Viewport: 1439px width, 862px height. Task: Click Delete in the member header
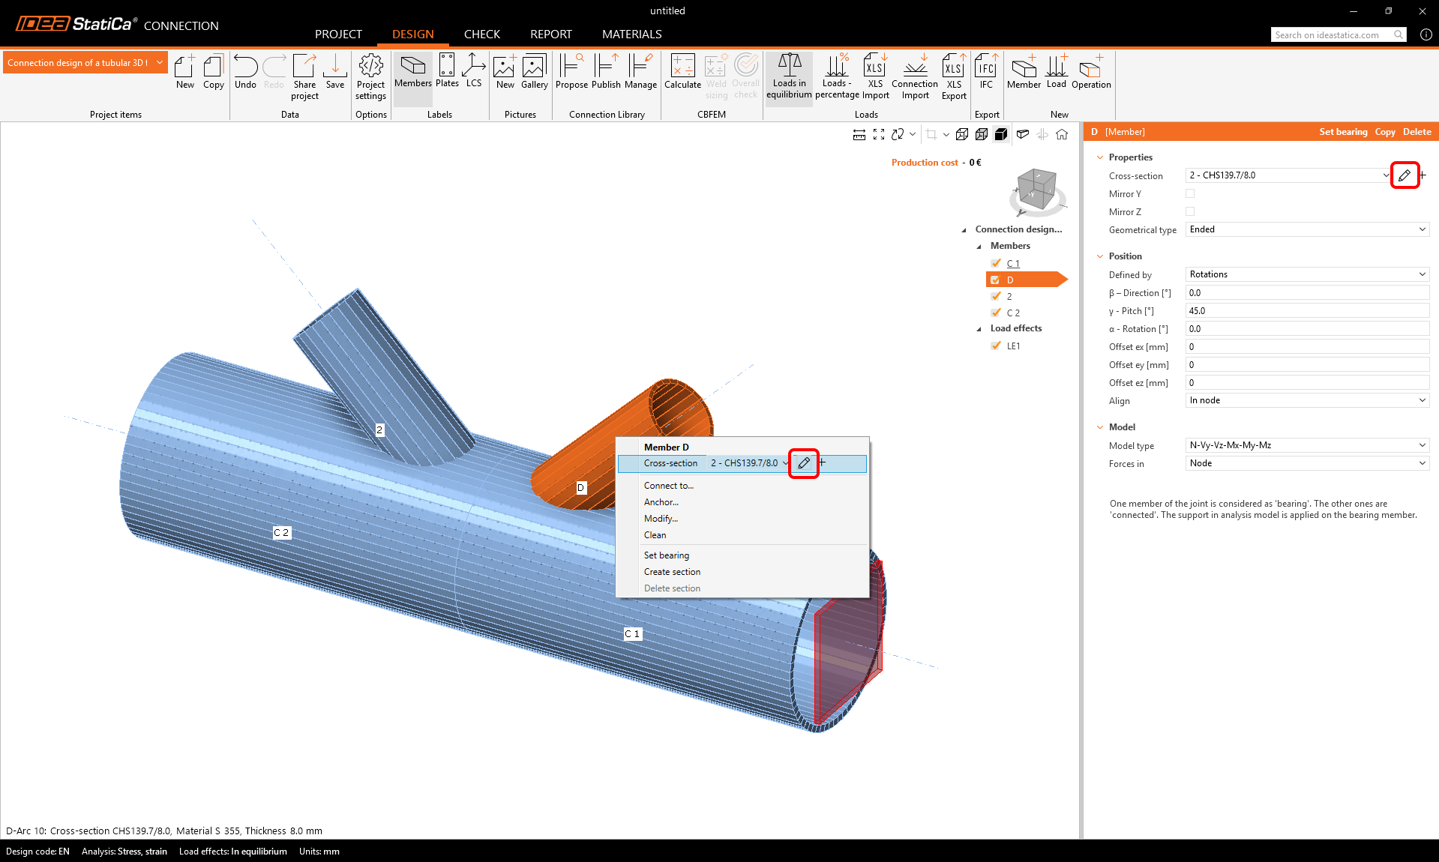[1417, 132]
